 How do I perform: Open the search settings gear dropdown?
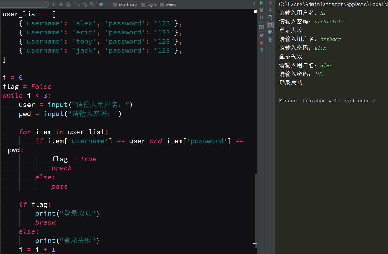(101, 4)
